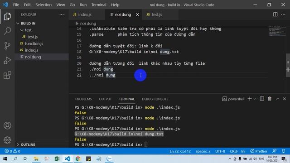Switch to the Output panel tab
The image size is (290, 163).
point(105,99)
